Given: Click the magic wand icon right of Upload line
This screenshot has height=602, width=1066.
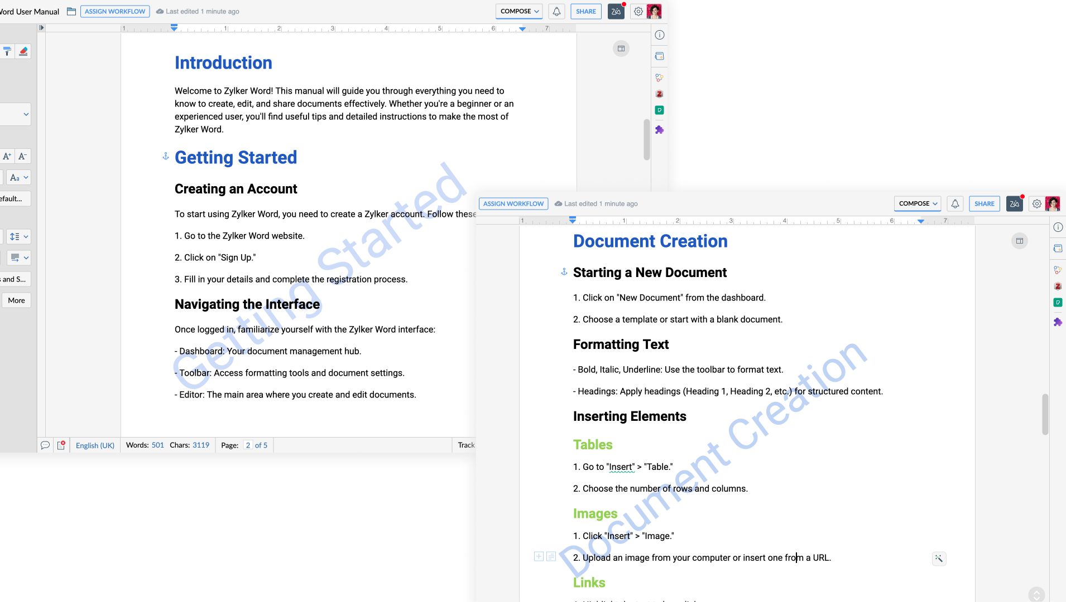Looking at the screenshot, I should 939,559.
